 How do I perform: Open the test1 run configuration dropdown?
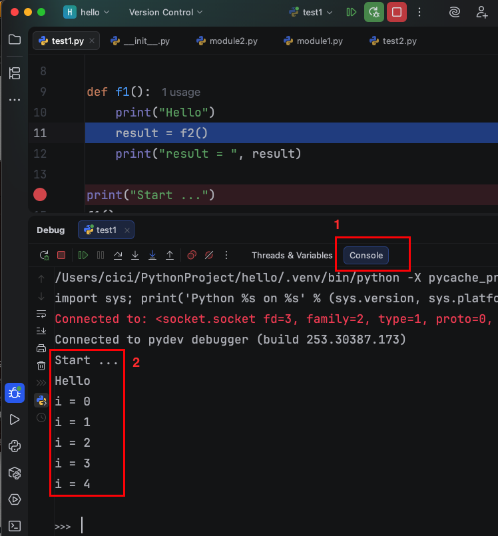click(310, 12)
